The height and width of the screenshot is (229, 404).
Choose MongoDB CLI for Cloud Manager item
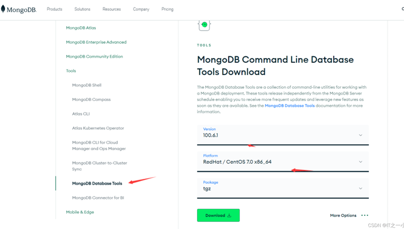pos(99,146)
